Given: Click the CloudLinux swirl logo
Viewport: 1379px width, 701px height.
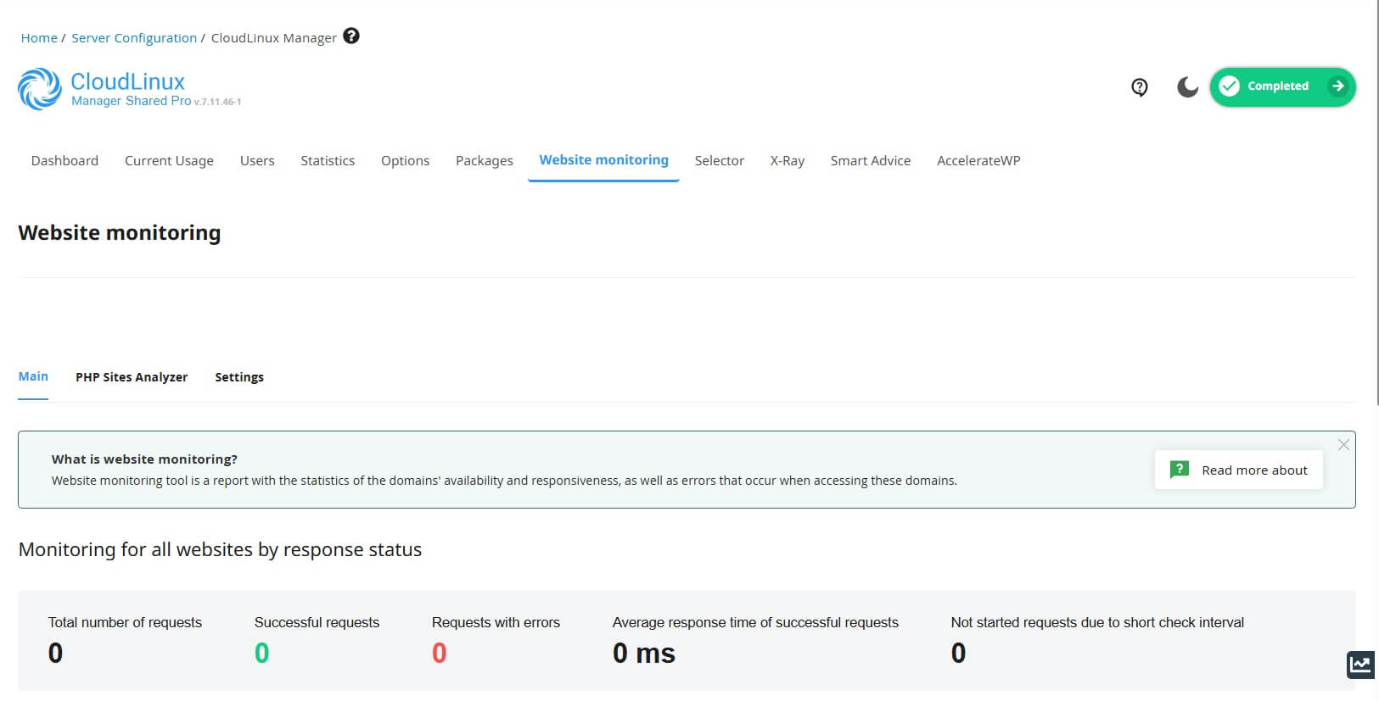Looking at the screenshot, I should 40,89.
